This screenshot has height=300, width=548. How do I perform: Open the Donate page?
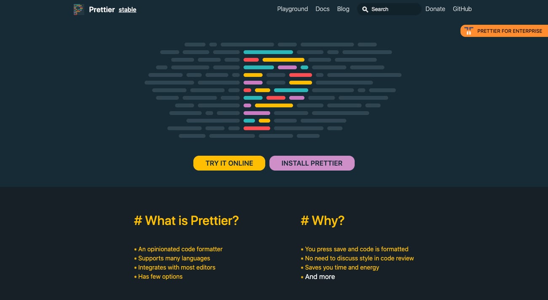(x=435, y=9)
